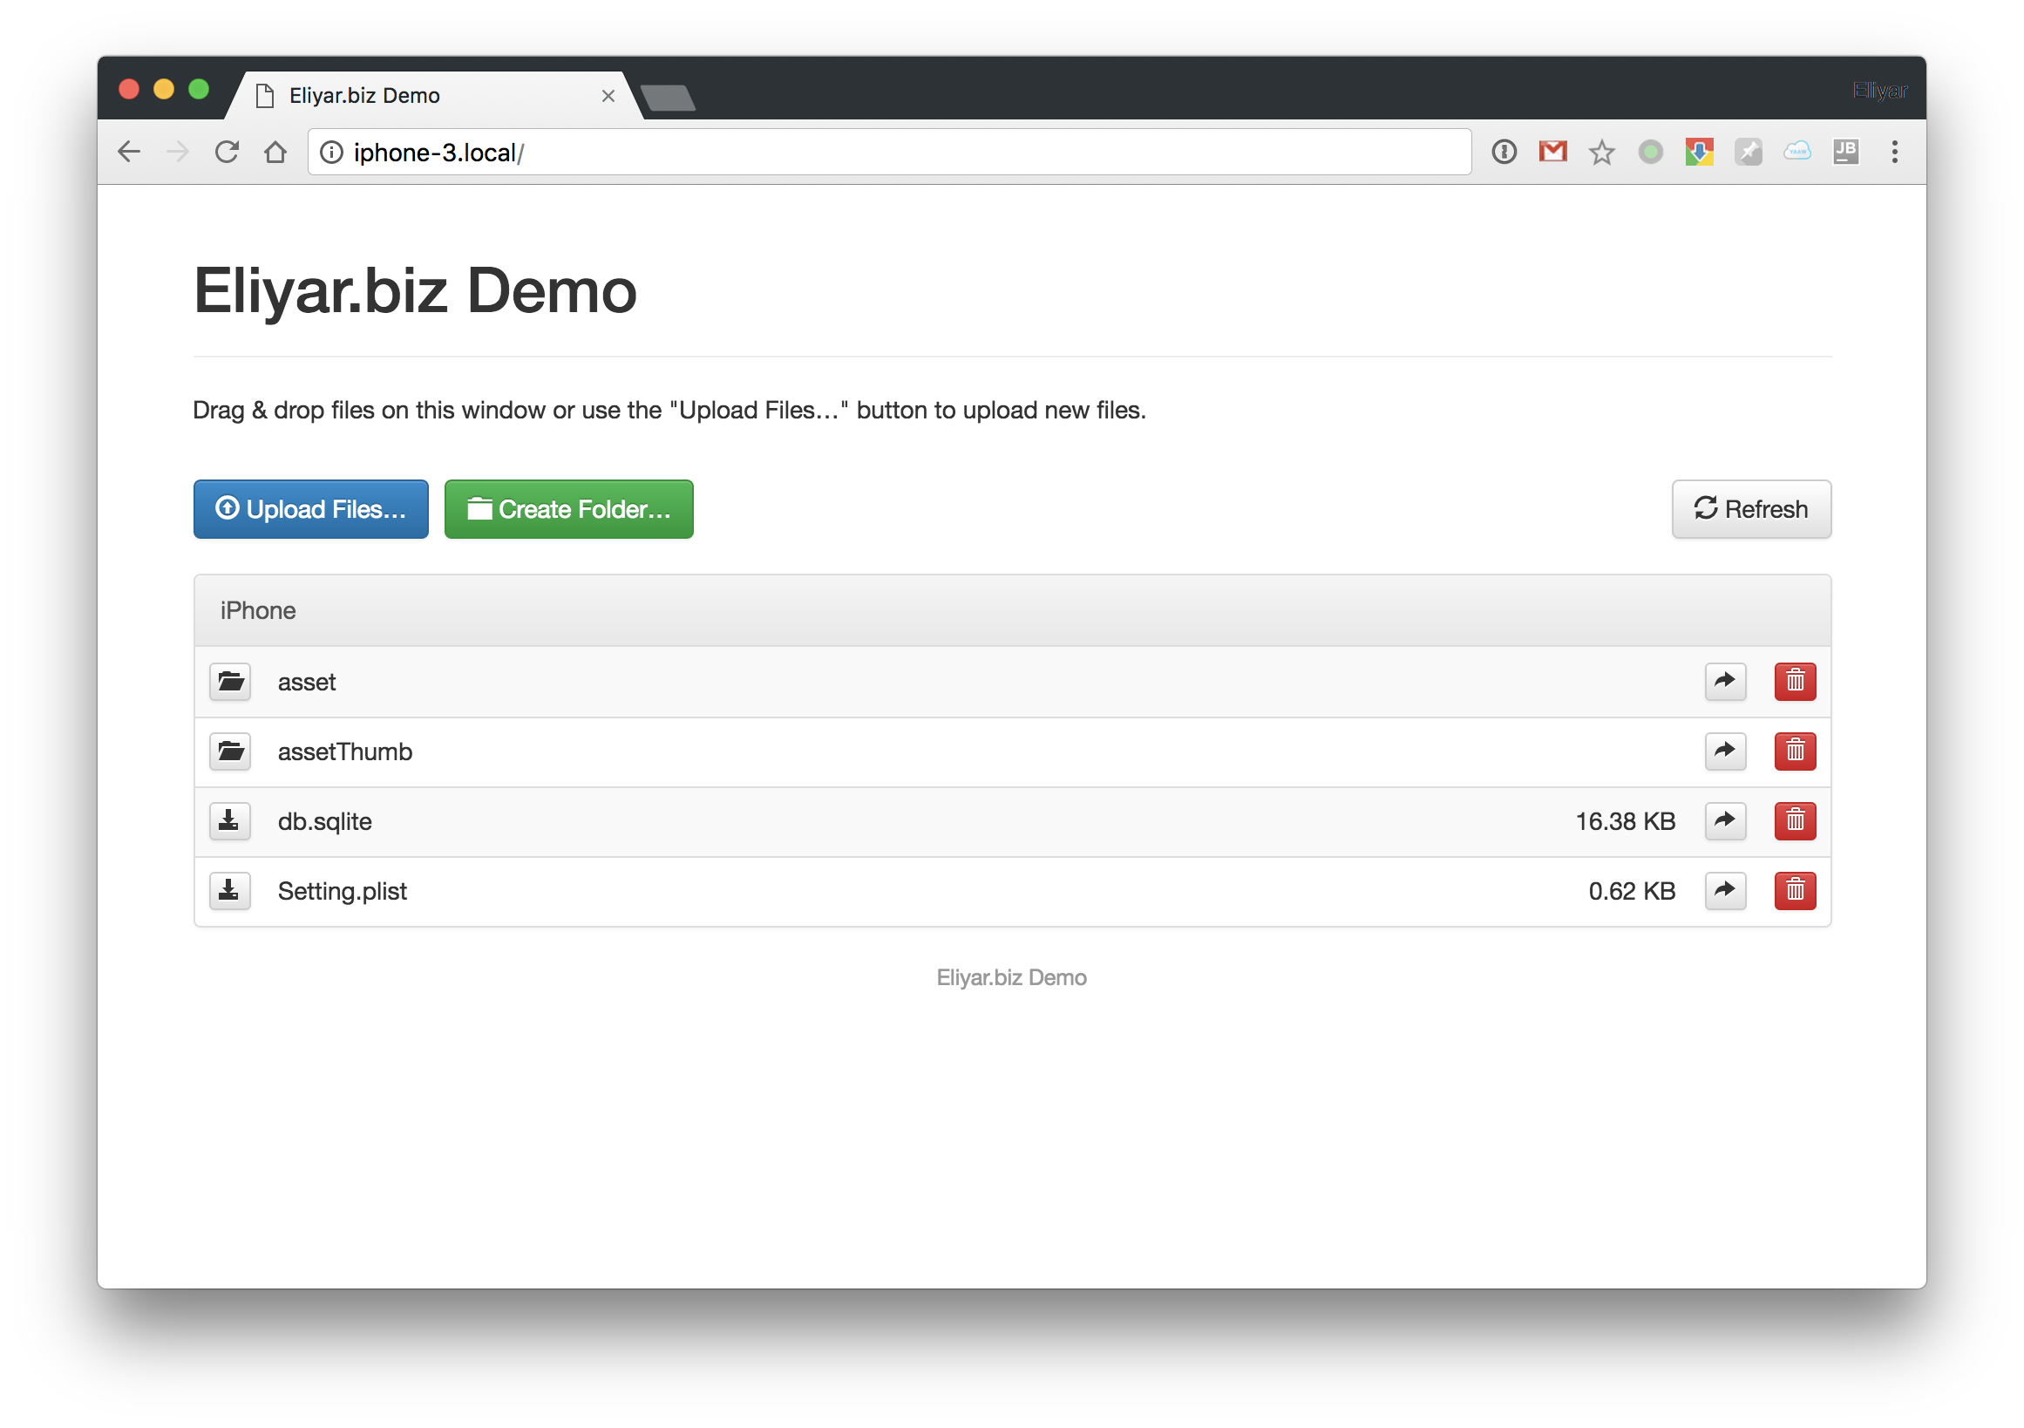Open the JB extension icon
2024x1428 pixels.
(x=1845, y=152)
